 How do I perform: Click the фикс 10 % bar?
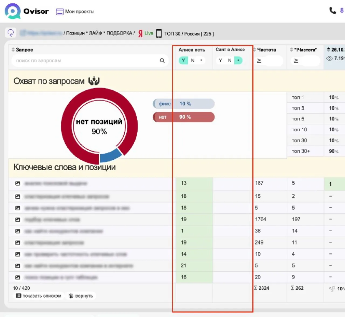[184, 104]
